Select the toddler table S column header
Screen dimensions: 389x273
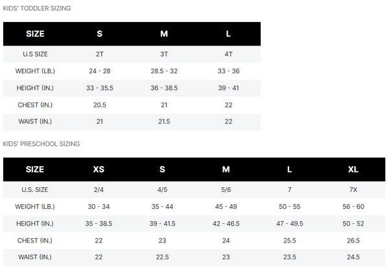point(99,34)
